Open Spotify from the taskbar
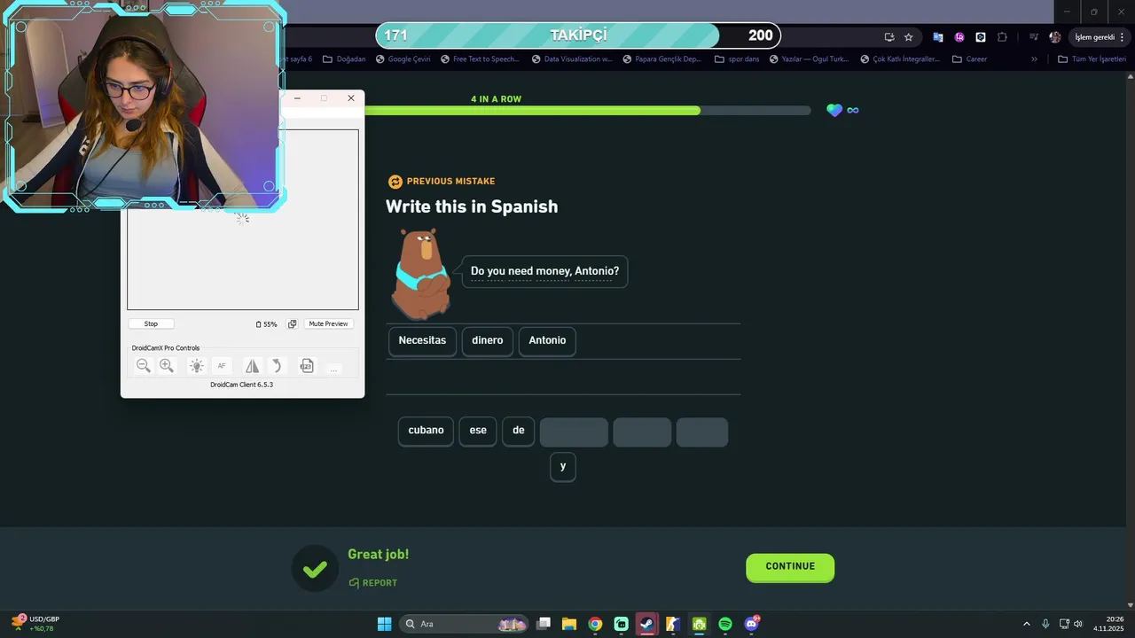The width and height of the screenshot is (1135, 638). coord(725,624)
